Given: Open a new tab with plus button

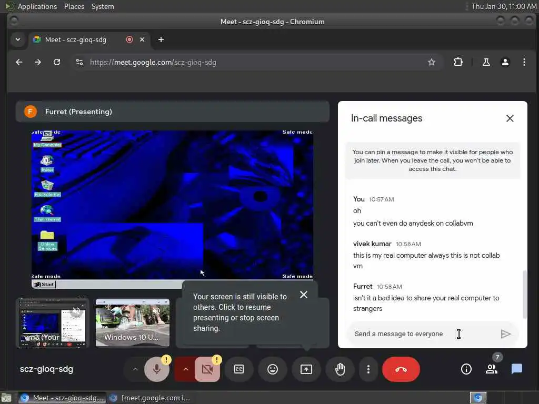Looking at the screenshot, I should 161,40.
